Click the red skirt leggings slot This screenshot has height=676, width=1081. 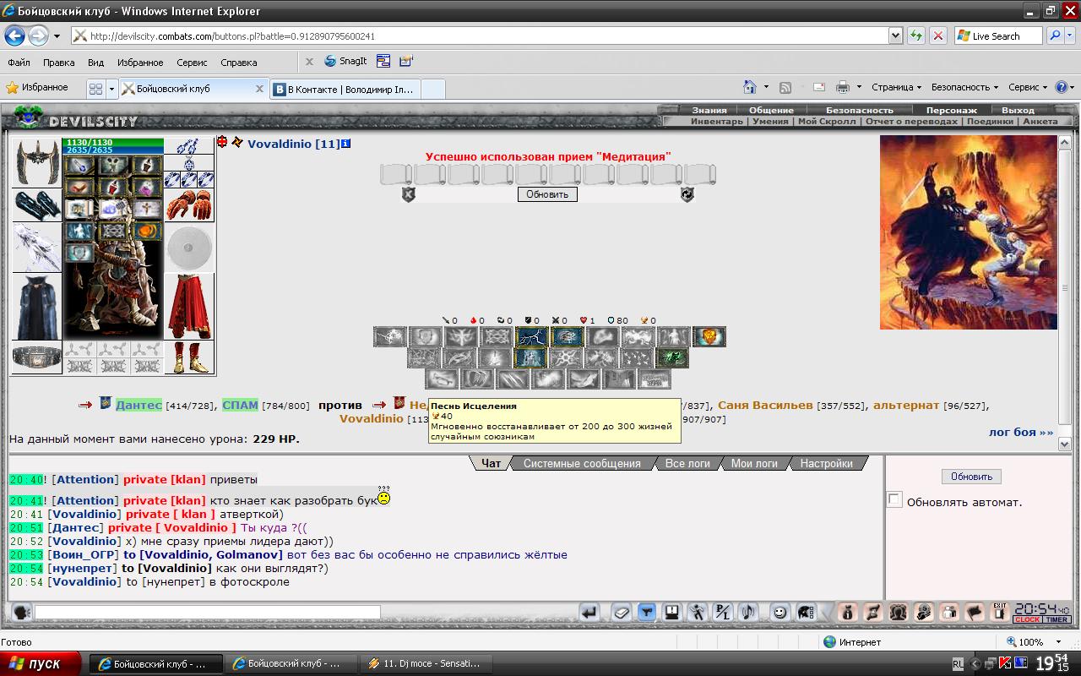pyautogui.click(x=189, y=306)
